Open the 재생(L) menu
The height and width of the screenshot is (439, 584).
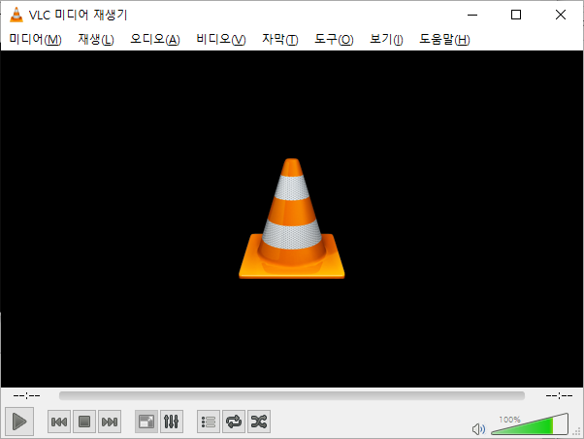point(96,39)
